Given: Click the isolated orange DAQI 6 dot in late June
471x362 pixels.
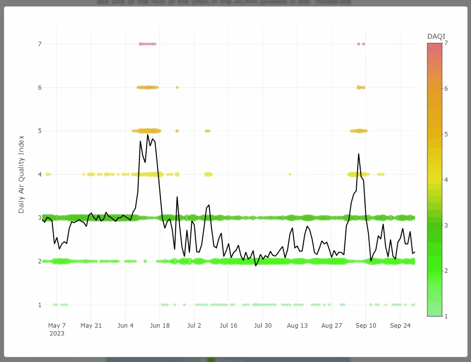Looking at the screenshot, I should pyautogui.click(x=177, y=87).
